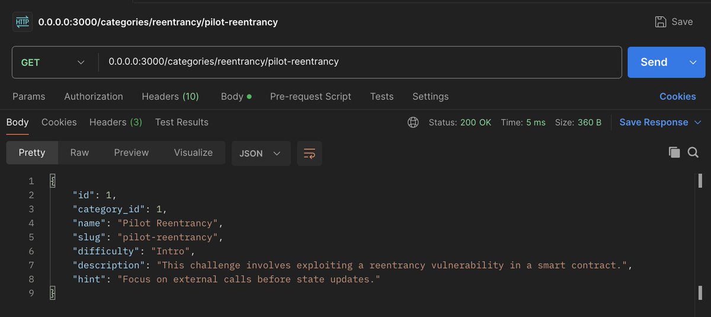Click the "Pilot Reentrancy" name value

click(169, 223)
